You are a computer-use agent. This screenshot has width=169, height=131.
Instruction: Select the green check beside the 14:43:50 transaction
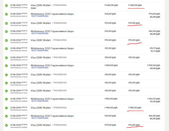6,67
